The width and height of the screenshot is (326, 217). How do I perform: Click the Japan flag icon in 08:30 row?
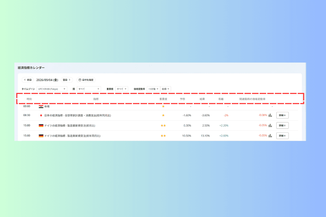[x=41, y=115]
